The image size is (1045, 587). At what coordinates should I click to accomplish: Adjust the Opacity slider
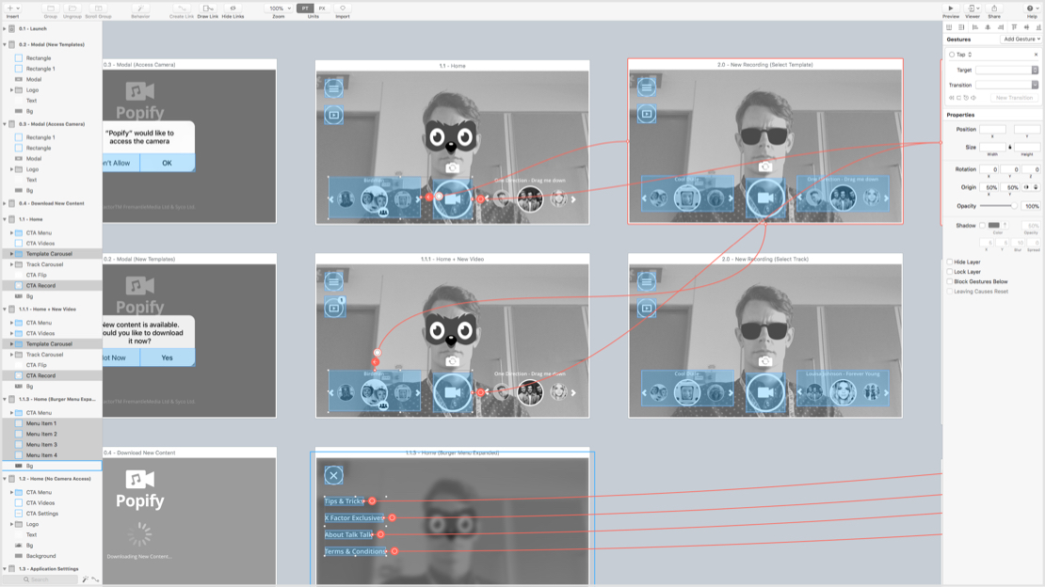[x=998, y=206]
